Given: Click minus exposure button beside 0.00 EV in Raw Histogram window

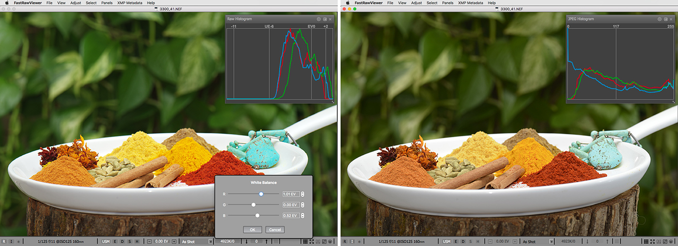Looking at the screenshot, I should pyautogui.click(x=150, y=241).
